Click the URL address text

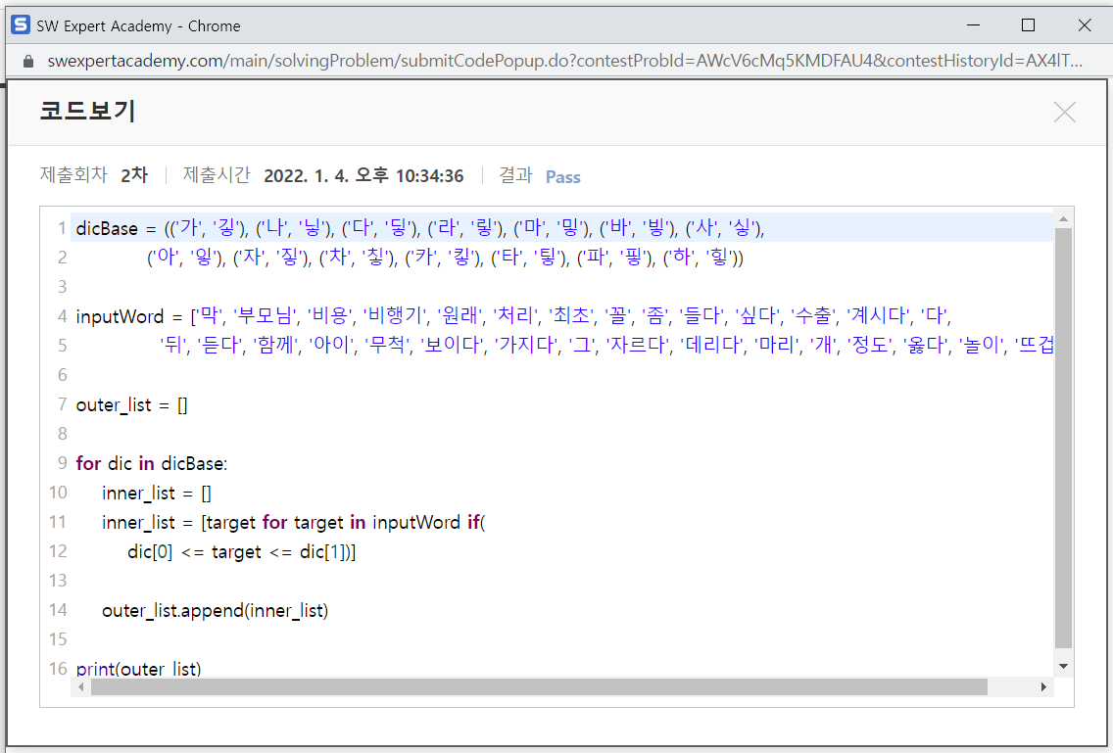click(x=565, y=61)
